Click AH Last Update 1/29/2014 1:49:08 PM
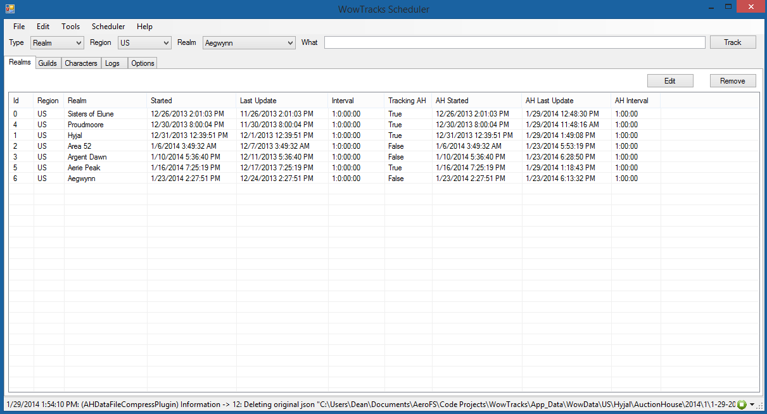The width and height of the screenshot is (767, 414). point(561,135)
